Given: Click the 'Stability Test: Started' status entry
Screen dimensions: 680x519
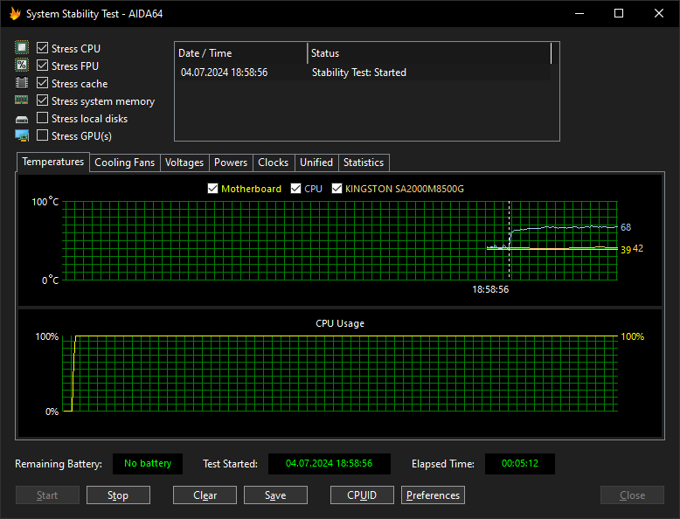Looking at the screenshot, I should point(359,73).
